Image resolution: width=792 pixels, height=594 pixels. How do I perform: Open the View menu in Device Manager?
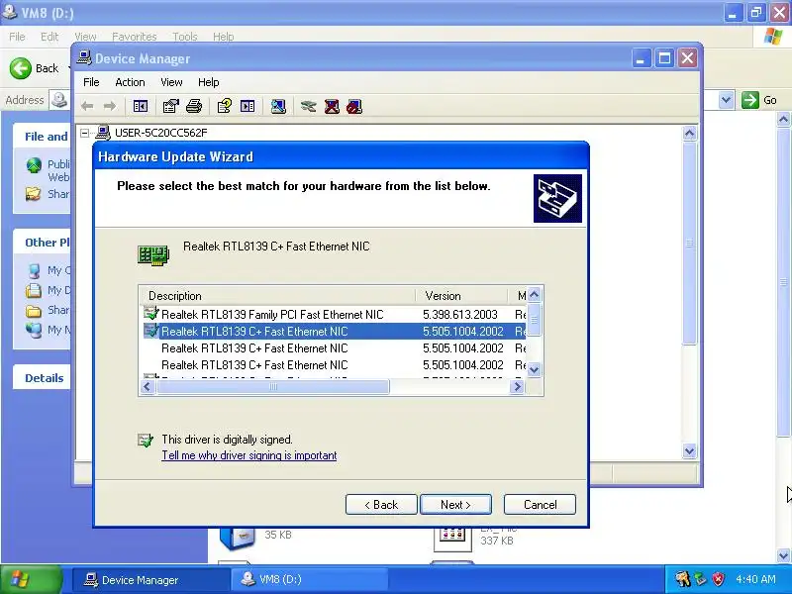[x=171, y=82]
